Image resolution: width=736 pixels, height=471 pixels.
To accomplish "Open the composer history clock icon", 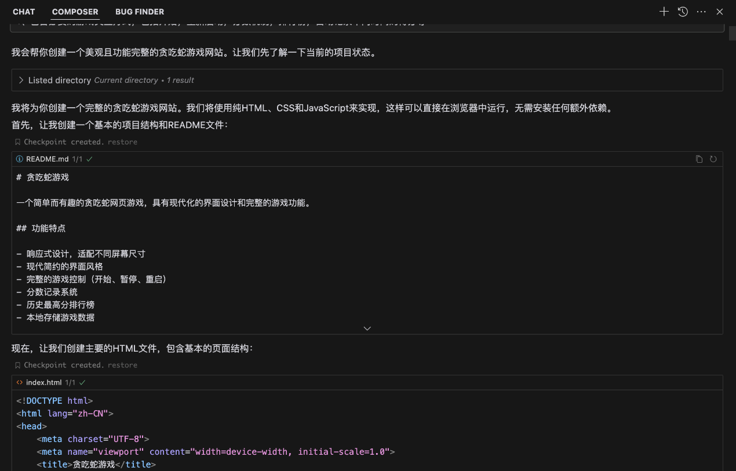I will pos(683,12).
